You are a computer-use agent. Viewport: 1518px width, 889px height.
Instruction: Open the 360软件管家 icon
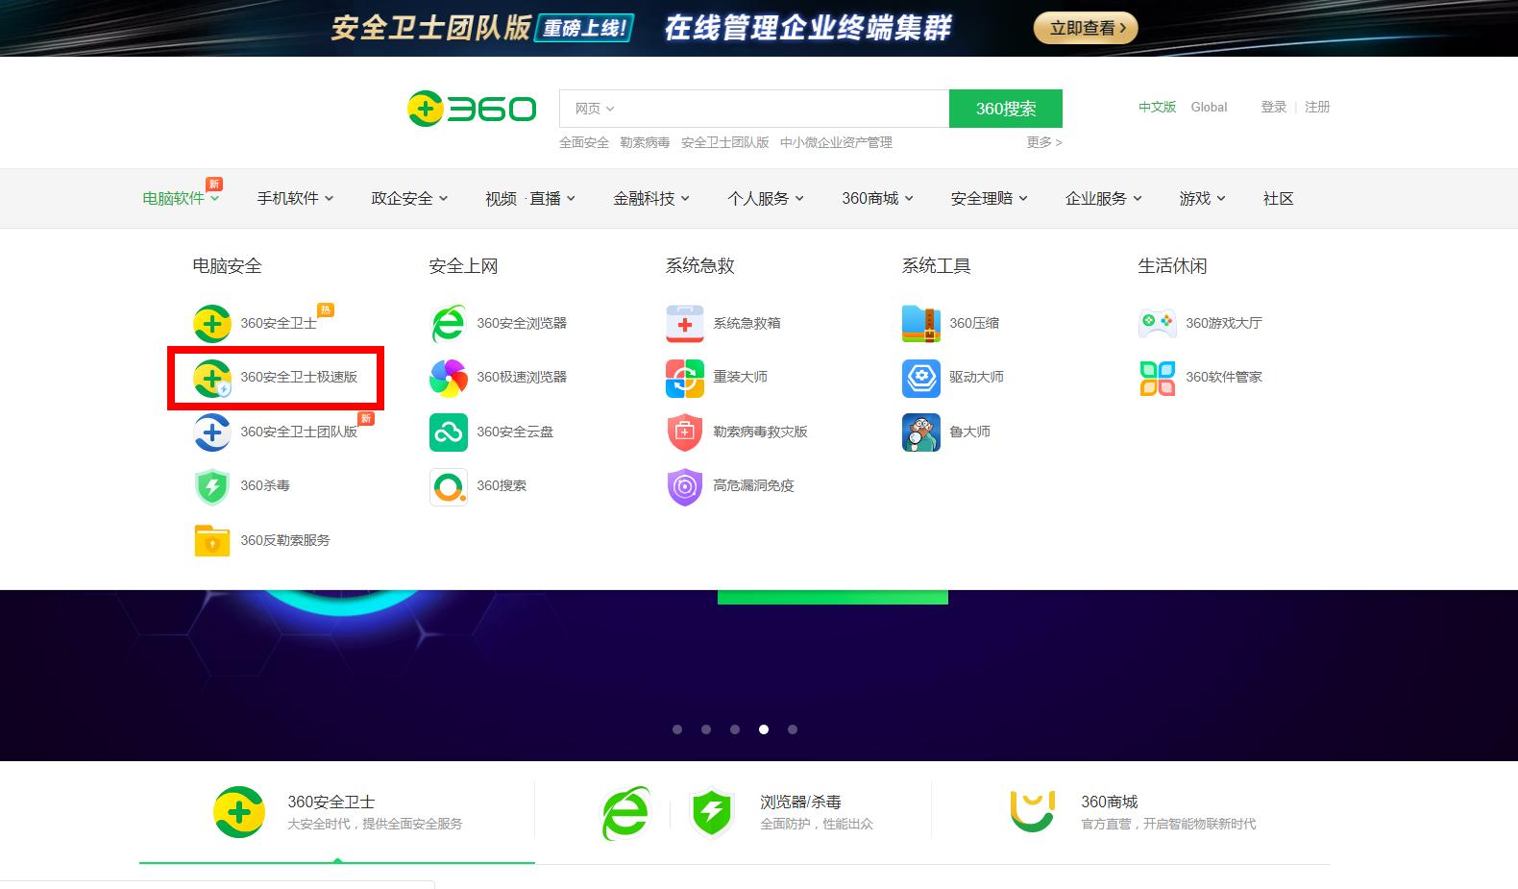[x=1158, y=378]
